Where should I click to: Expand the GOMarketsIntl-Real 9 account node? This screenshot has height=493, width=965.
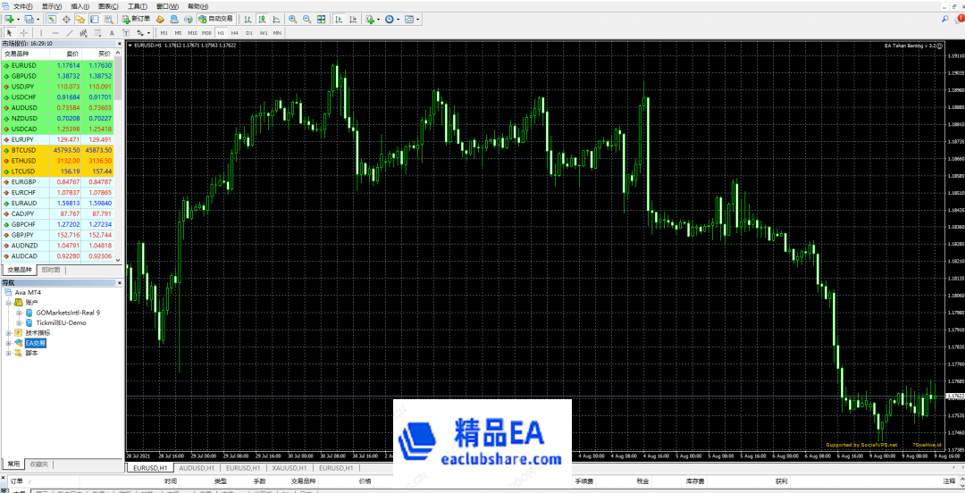[x=19, y=313]
